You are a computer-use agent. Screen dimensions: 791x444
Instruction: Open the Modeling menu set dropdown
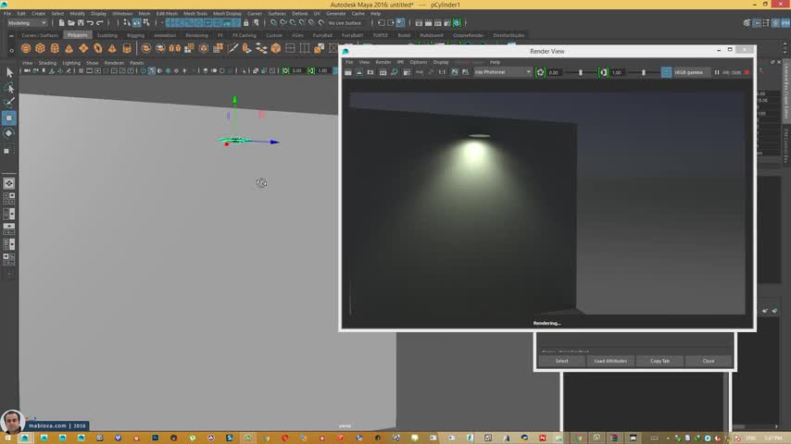click(27, 23)
